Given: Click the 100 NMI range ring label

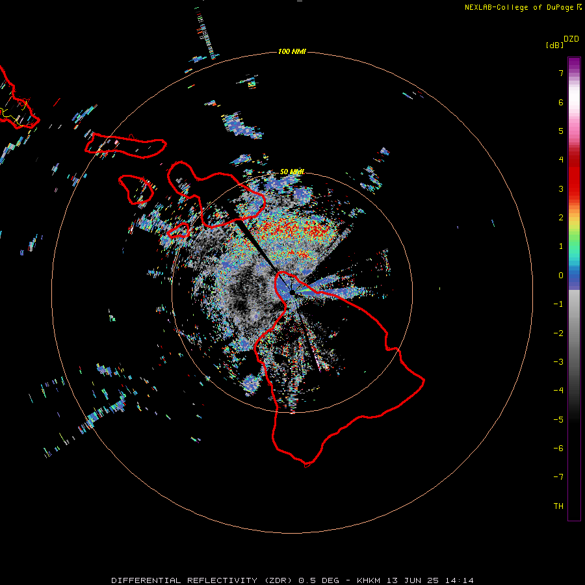Looking at the screenshot, I should (292, 51).
